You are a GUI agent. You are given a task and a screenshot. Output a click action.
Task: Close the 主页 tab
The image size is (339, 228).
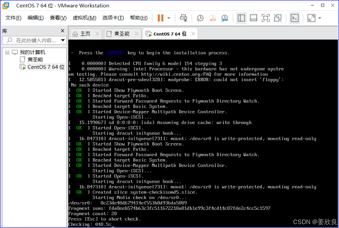coord(97,34)
